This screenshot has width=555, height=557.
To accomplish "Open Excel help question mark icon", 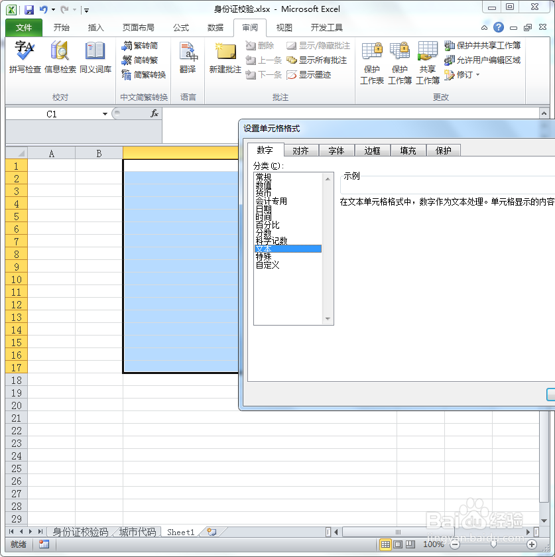I will point(499,27).
